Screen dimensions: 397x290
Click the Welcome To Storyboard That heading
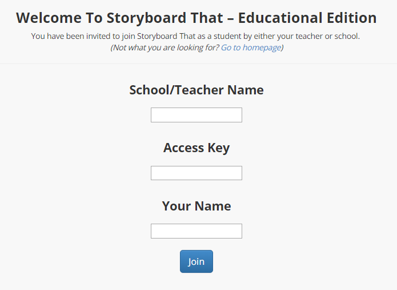click(x=197, y=18)
